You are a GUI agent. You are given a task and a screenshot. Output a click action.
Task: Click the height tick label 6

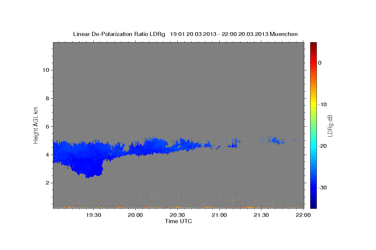coord(47,126)
